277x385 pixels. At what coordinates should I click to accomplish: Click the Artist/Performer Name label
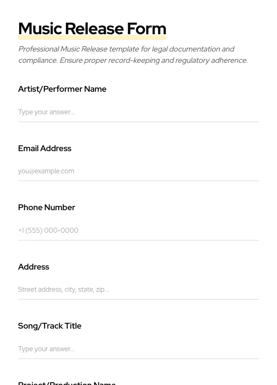62,89
